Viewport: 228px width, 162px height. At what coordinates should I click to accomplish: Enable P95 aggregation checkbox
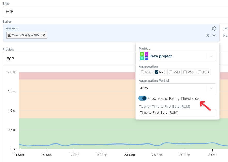tap(185, 72)
